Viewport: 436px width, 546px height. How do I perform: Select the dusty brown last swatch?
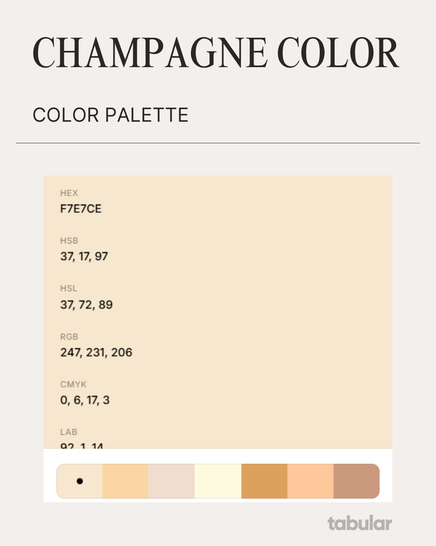pyautogui.click(x=356, y=481)
